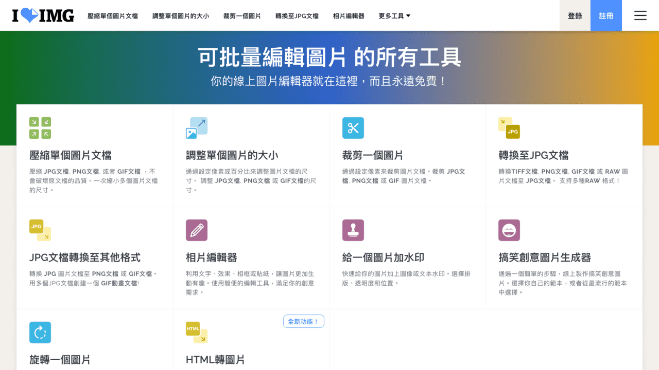The image size is (659, 370).
Task: Select the JPG convert-from icon
Action: (x=40, y=230)
